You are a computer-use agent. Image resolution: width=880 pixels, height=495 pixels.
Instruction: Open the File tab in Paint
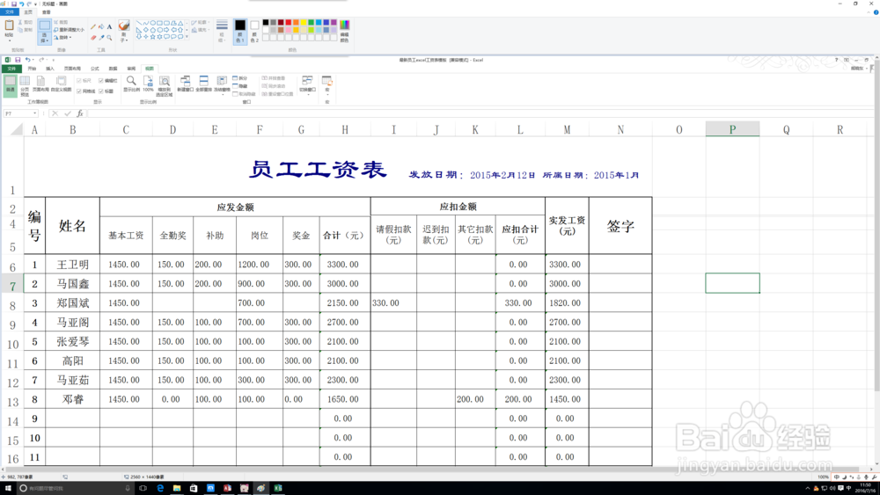10,11
